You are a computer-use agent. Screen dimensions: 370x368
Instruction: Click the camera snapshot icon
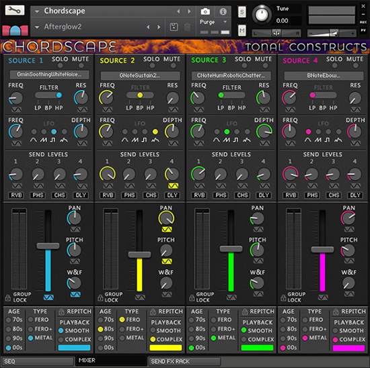(205, 11)
